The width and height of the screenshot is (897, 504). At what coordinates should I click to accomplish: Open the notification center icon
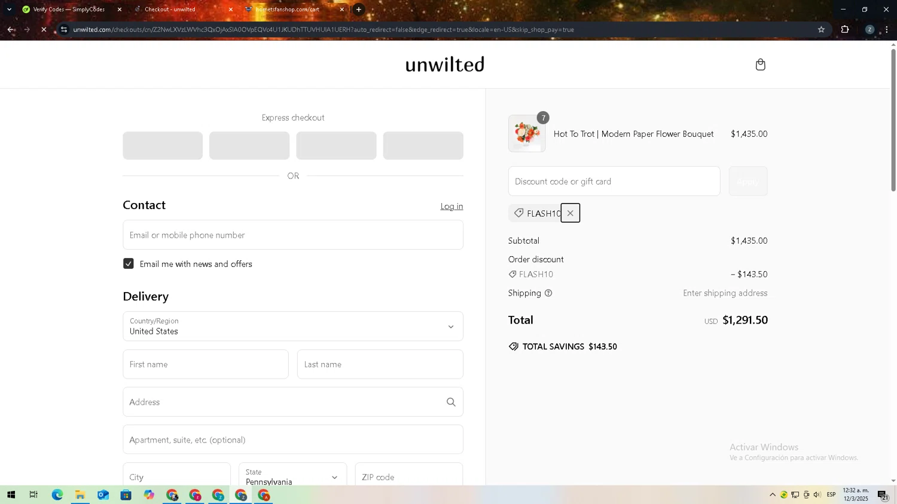tap(883, 495)
